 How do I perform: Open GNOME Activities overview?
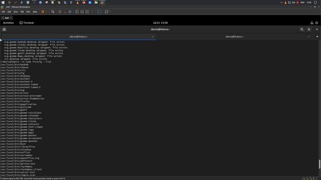9,23
